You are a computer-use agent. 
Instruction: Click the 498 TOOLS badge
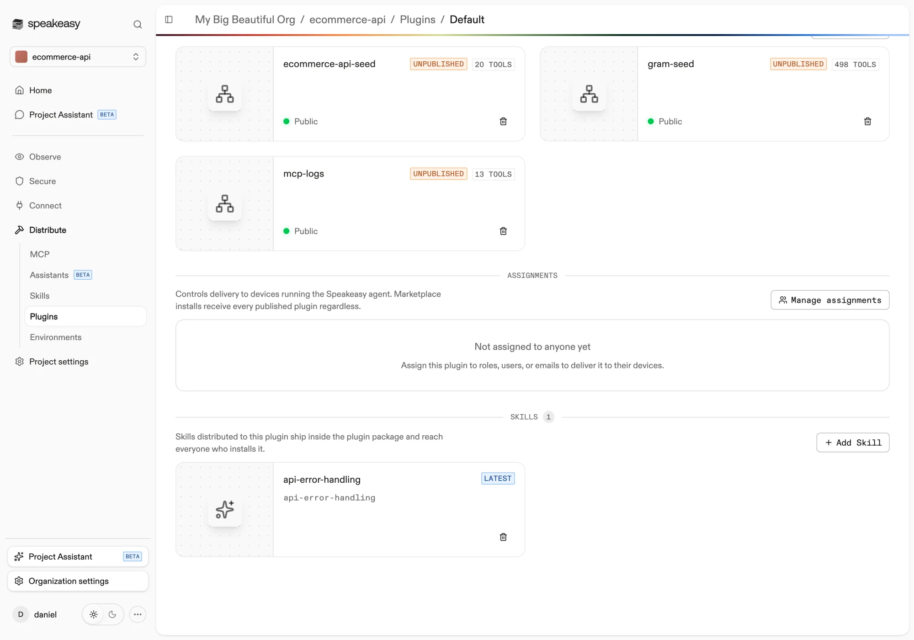click(856, 64)
